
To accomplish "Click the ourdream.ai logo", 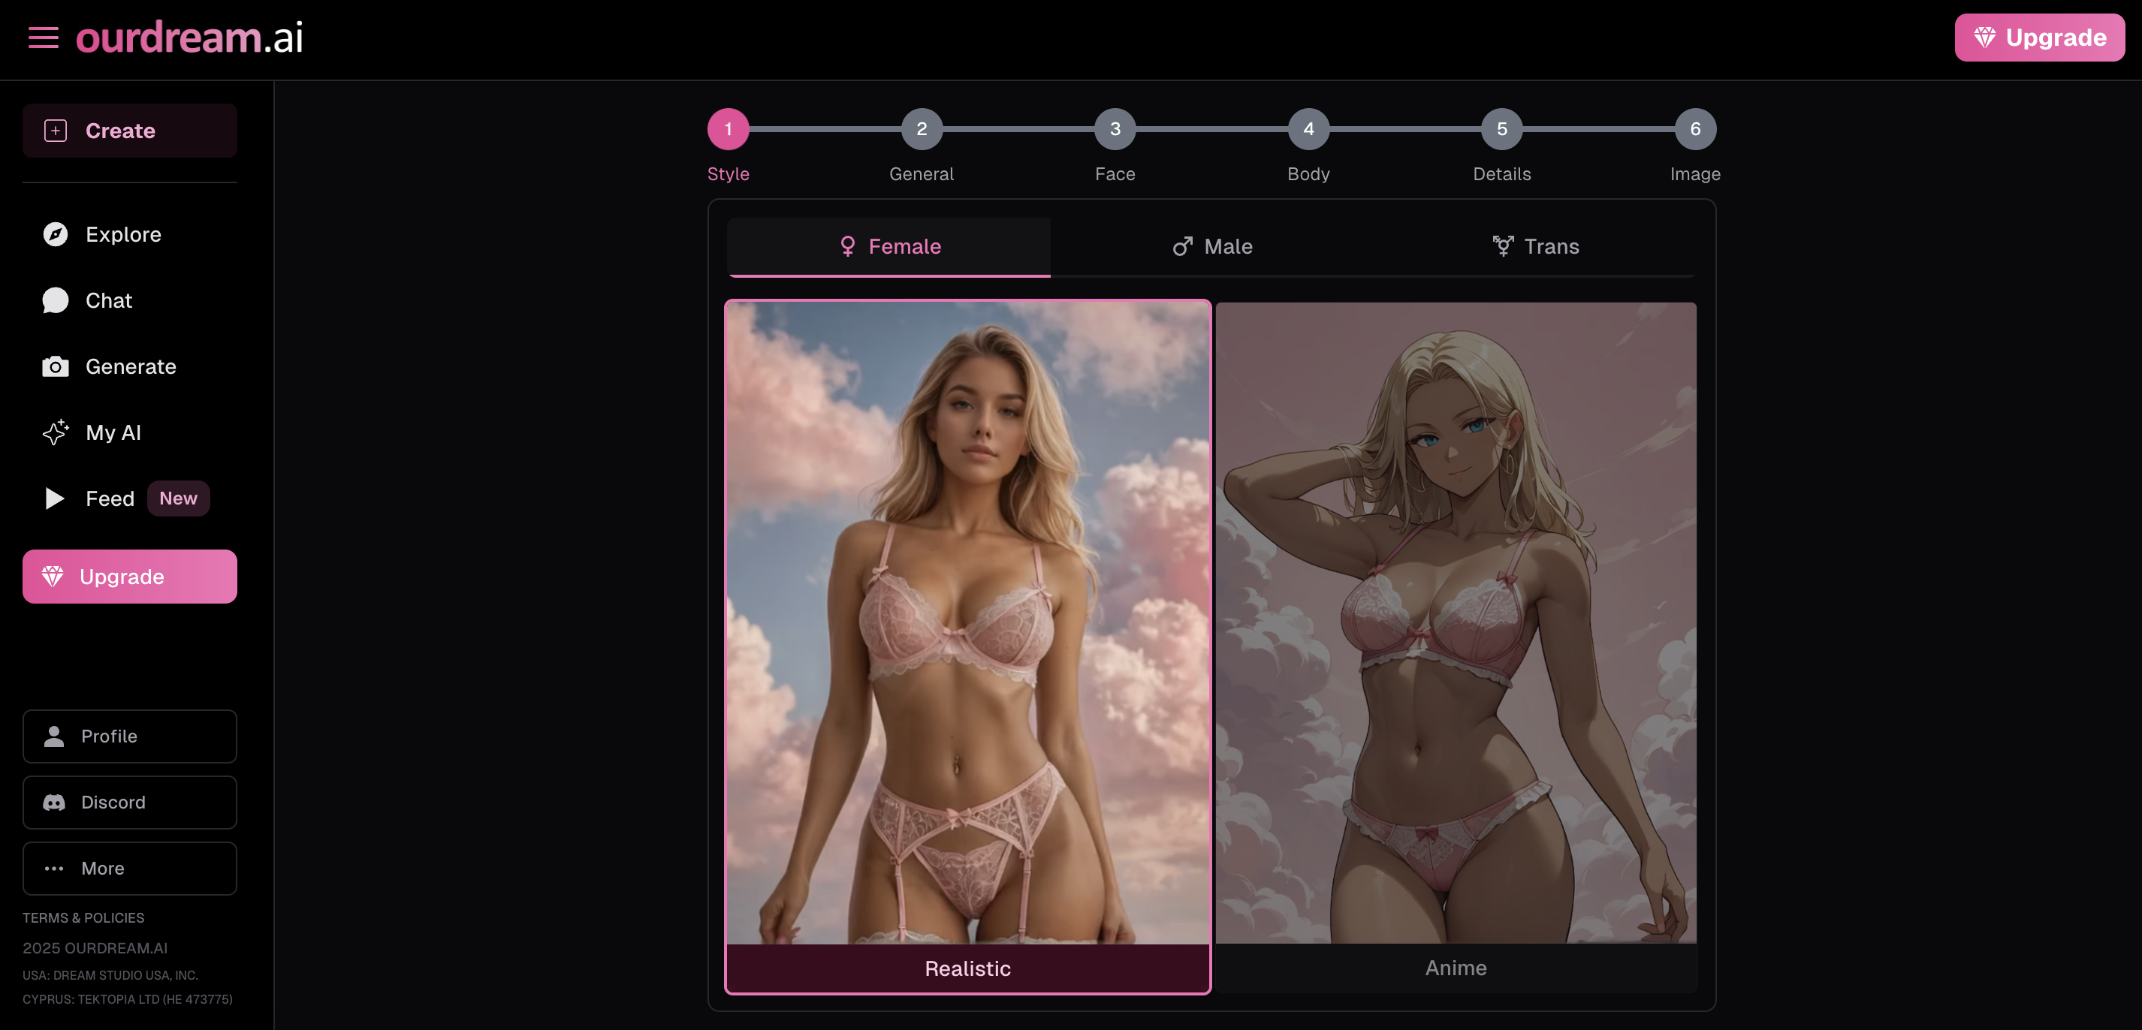I will pos(188,37).
